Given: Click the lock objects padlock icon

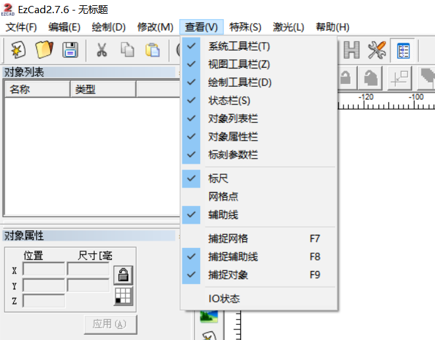Looking at the screenshot, I should click(x=346, y=78).
